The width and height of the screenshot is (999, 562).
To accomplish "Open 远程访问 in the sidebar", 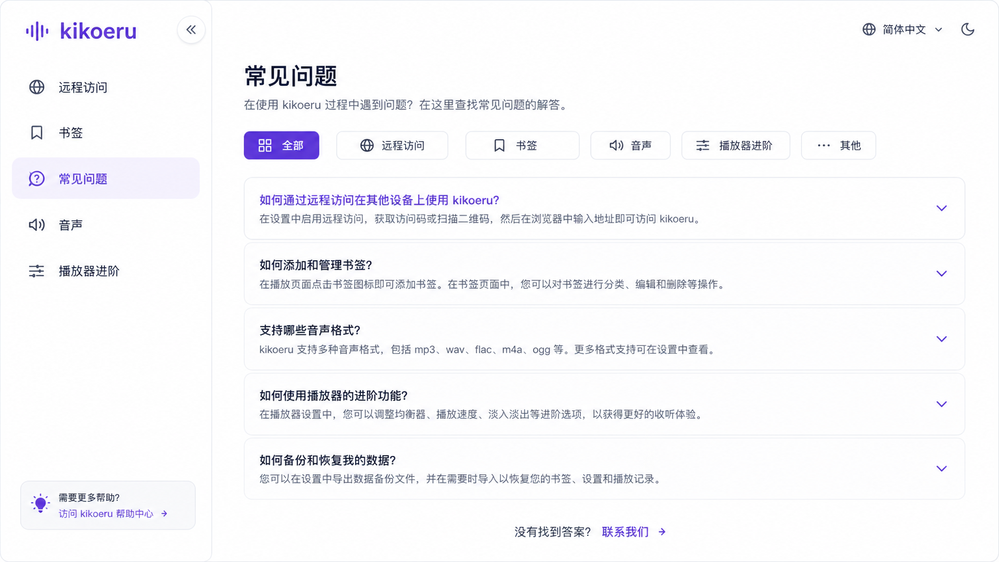I will click(x=106, y=87).
